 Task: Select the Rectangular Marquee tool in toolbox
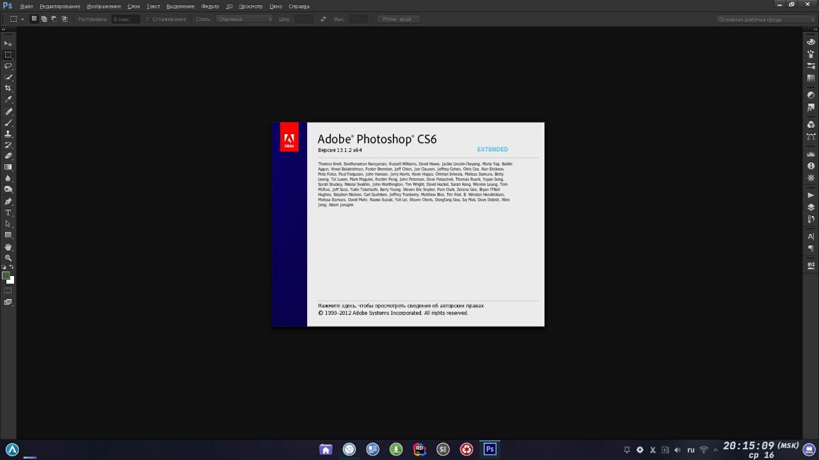(8, 55)
